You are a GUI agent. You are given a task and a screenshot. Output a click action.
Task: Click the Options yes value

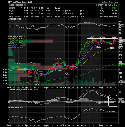pyautogui.click(x=82, y=10)
